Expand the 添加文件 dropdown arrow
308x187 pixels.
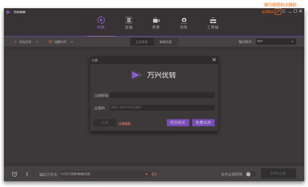click(37, 41)
